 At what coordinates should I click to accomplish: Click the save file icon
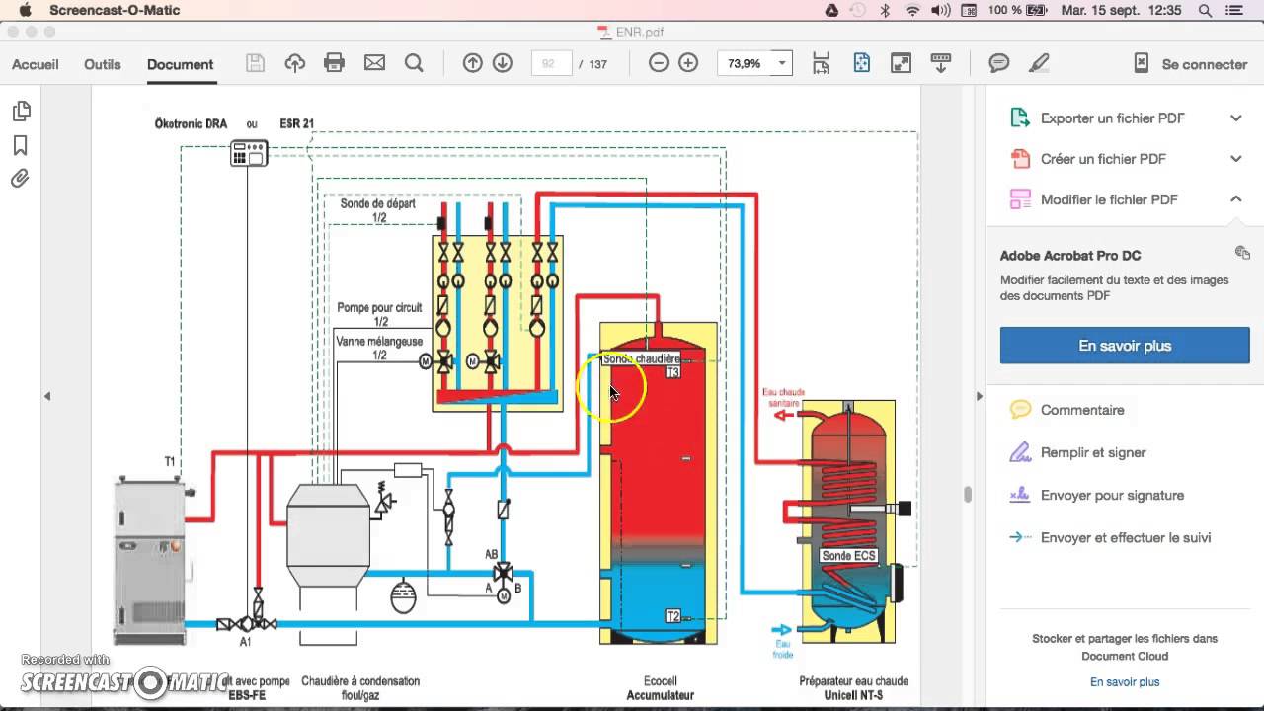click(x=255, y=63)
